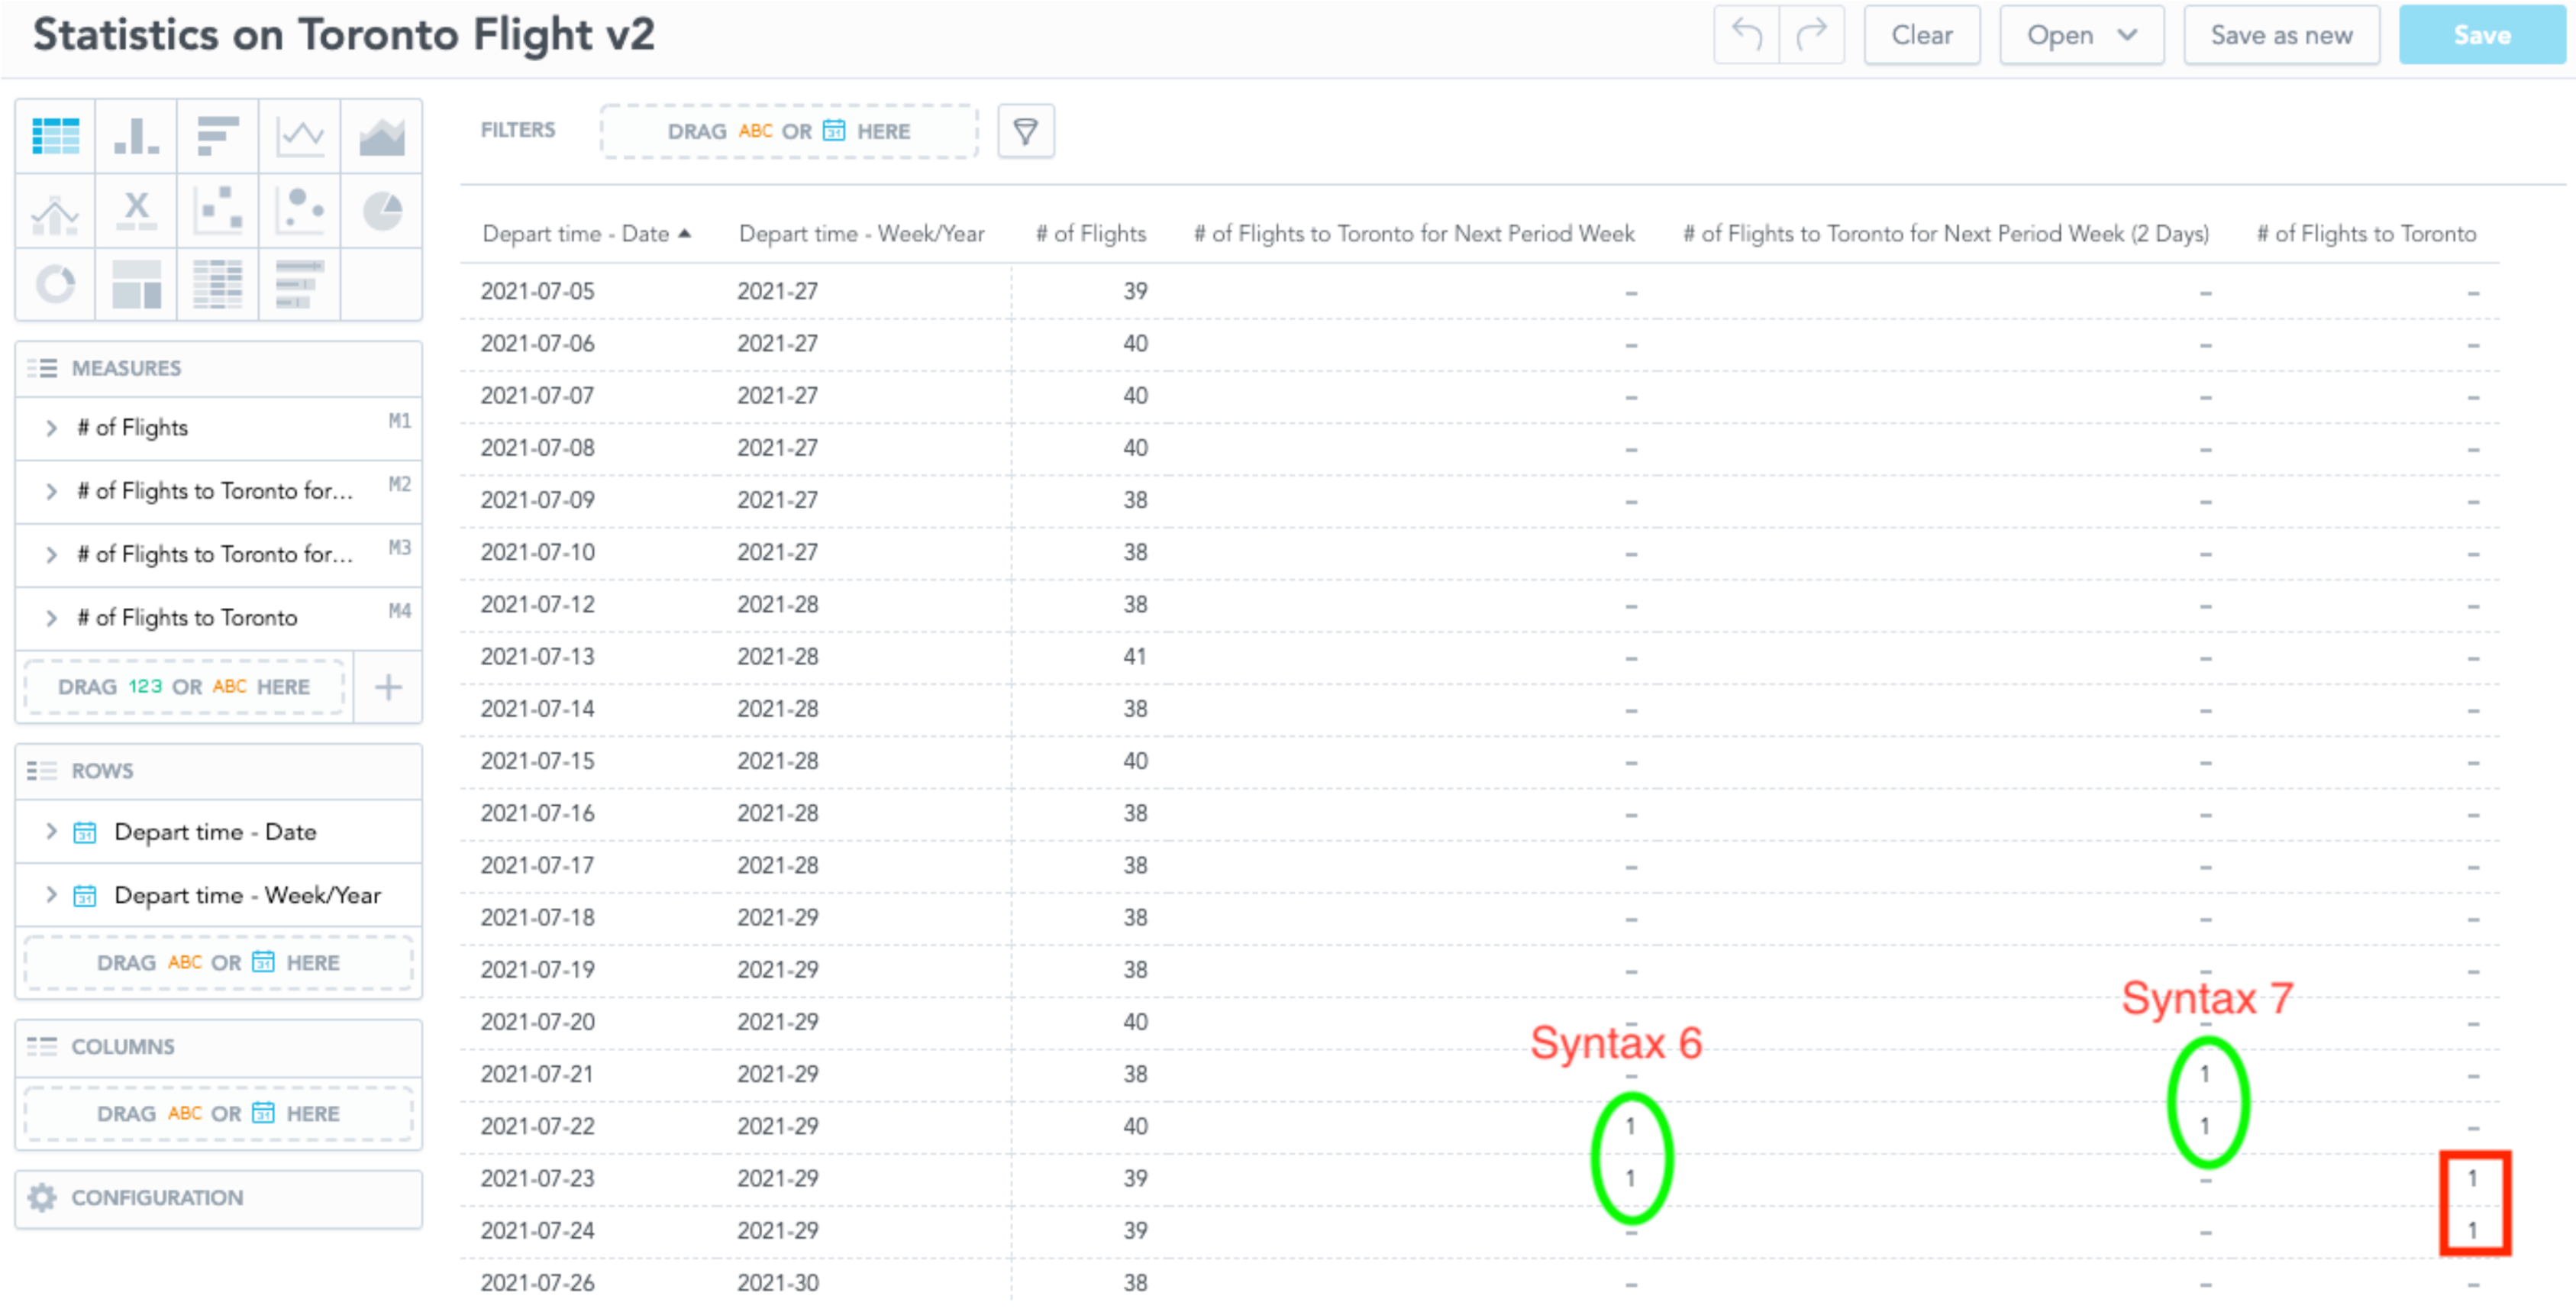
Task: Click the 'Depart time - Week/Year' column header
Action: (861, 234)
